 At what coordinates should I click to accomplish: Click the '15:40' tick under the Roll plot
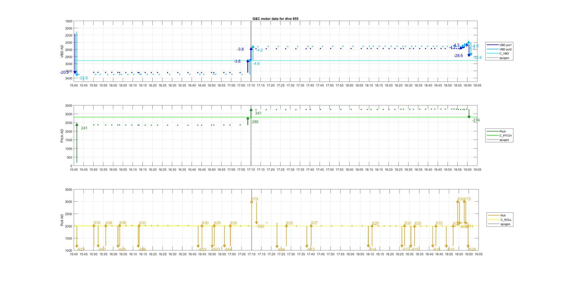[74, 255]
